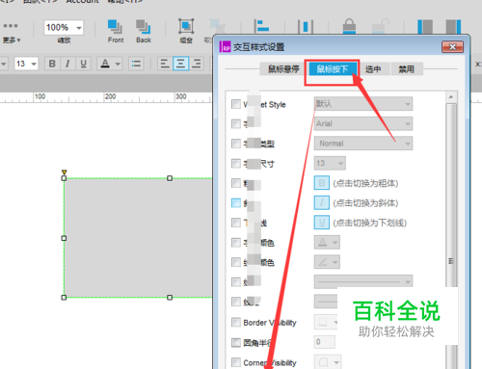The image size is (482, 369).
Task: Check the box in the 点击切换为斜体 row
Action: click(236, 203)
